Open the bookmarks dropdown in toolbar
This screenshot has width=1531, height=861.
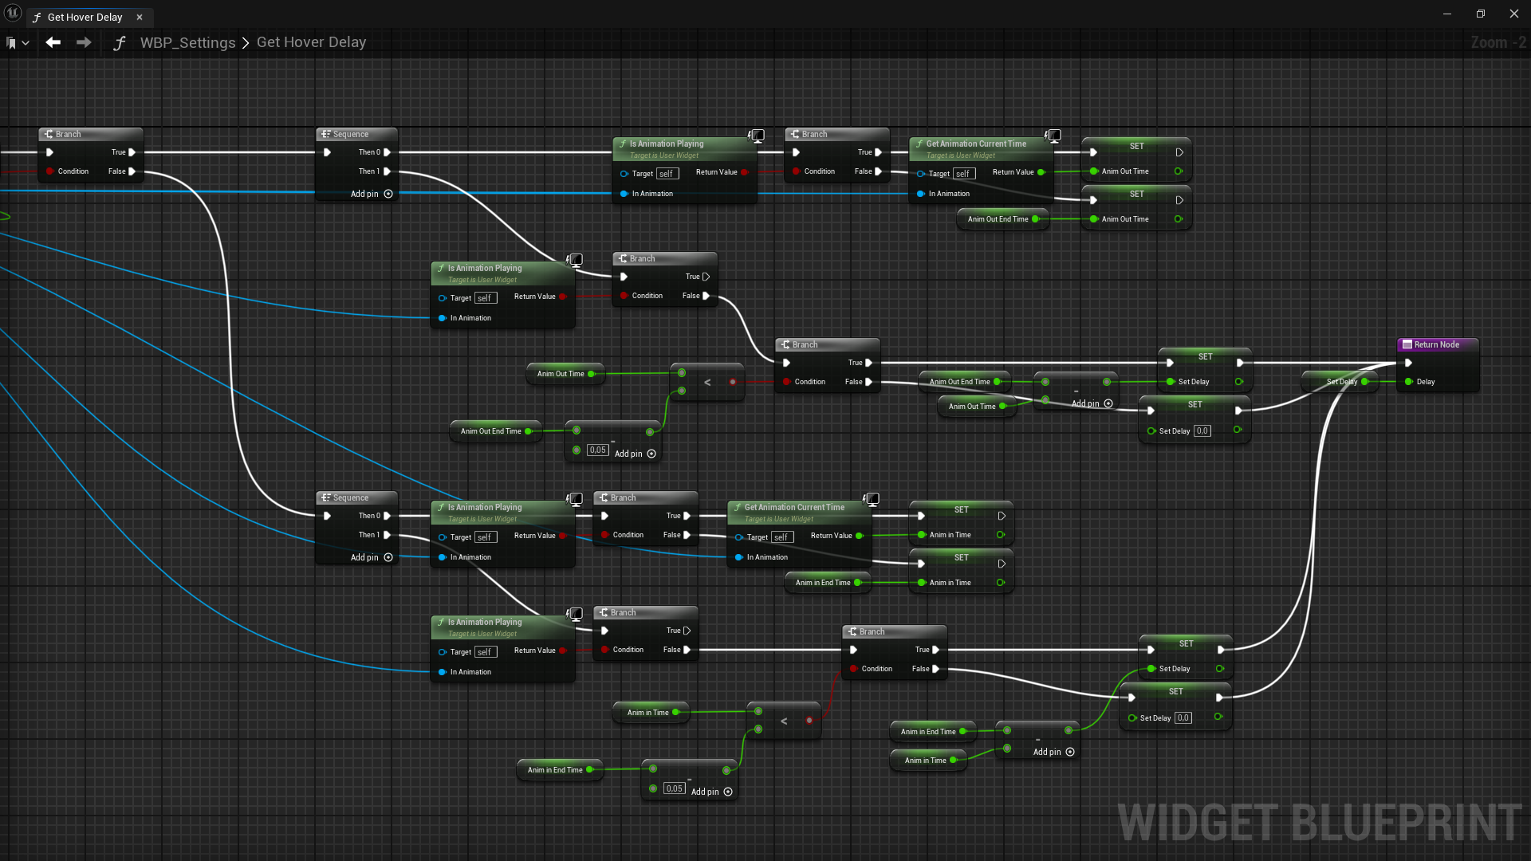click(18, 43)
